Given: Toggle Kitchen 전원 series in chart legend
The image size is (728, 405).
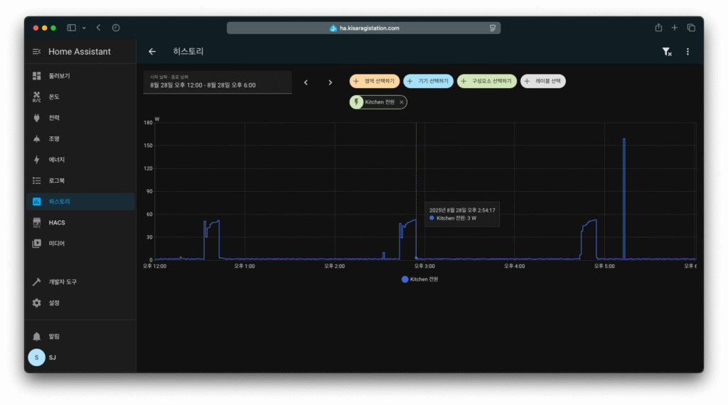Looking at the screenshot, I should (419, 279).
